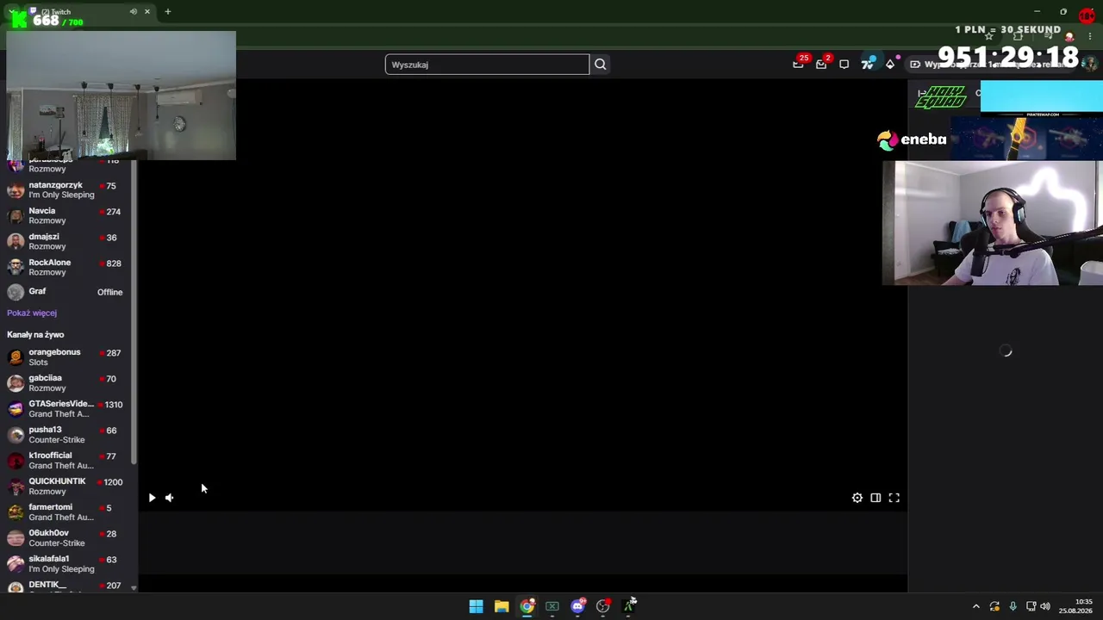1103x620 pixels.
Task: Open system volume tray icon
Action: coord(1045,606)
